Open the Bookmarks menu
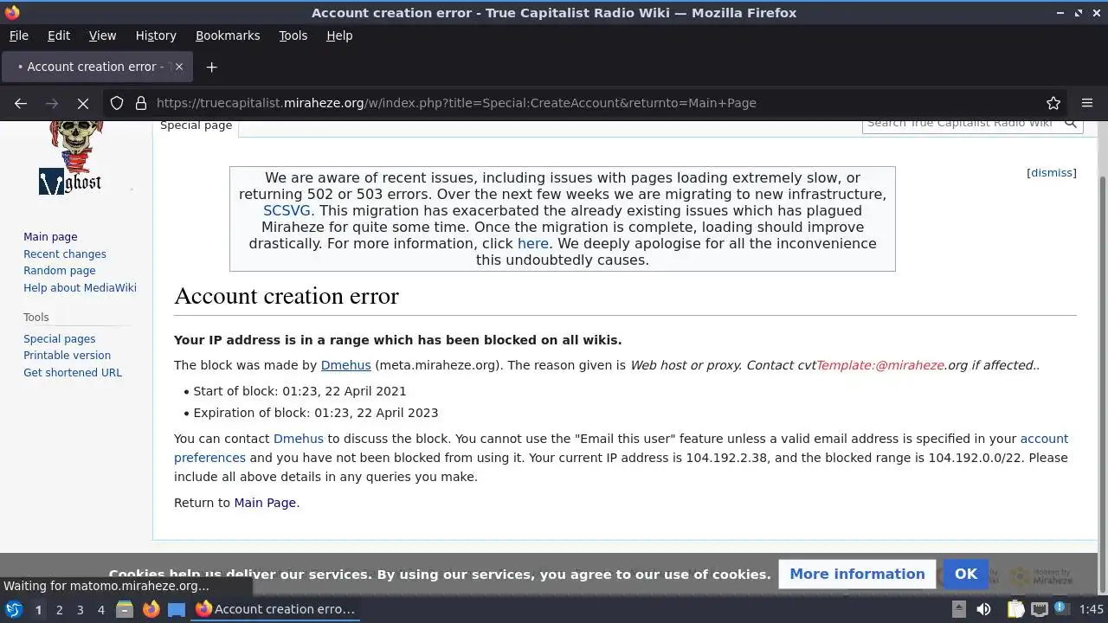1108x623 pixels. click(x=228, y=35)
